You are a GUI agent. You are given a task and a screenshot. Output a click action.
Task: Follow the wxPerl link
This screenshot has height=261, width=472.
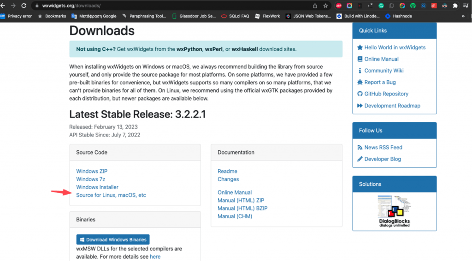pos(214,49)
